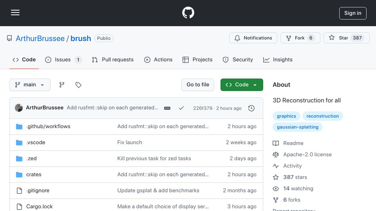The image size is (376, 211).
Task: Click the Issues count badge 1
Action: (78, 59)
